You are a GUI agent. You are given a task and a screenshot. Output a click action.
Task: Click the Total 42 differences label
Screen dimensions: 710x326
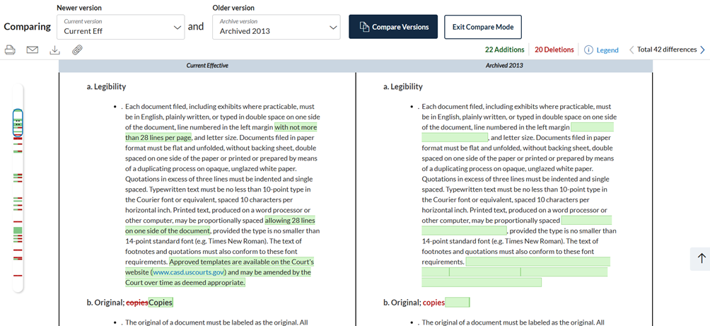[x=667, y=50]
